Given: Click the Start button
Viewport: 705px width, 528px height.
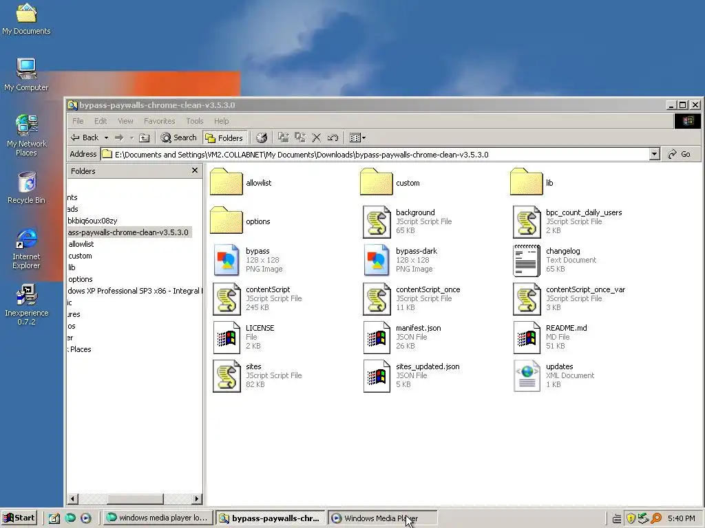Looking at the screenshot, I should (x=19, y=518).
